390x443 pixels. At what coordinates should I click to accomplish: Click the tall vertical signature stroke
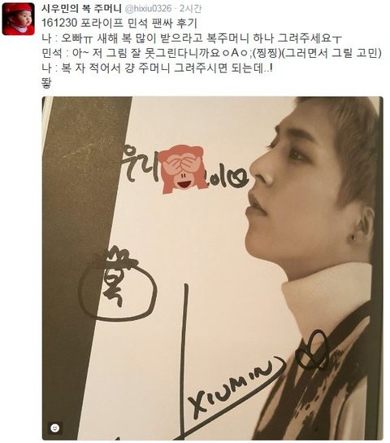[x=184, y=362]
